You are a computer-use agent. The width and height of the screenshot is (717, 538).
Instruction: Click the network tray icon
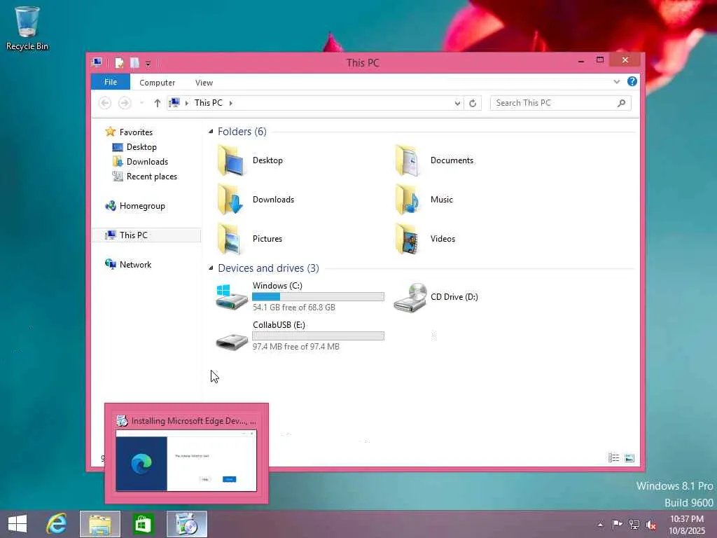[x=634, y=524]
